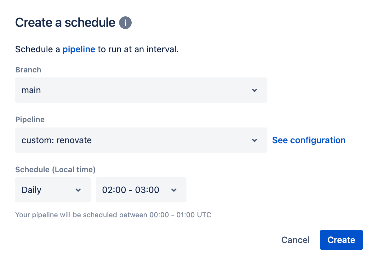The height and width of the screenshot is (260, 378).
Task: Click the Cancel button
Action: (x=295, y=240)
